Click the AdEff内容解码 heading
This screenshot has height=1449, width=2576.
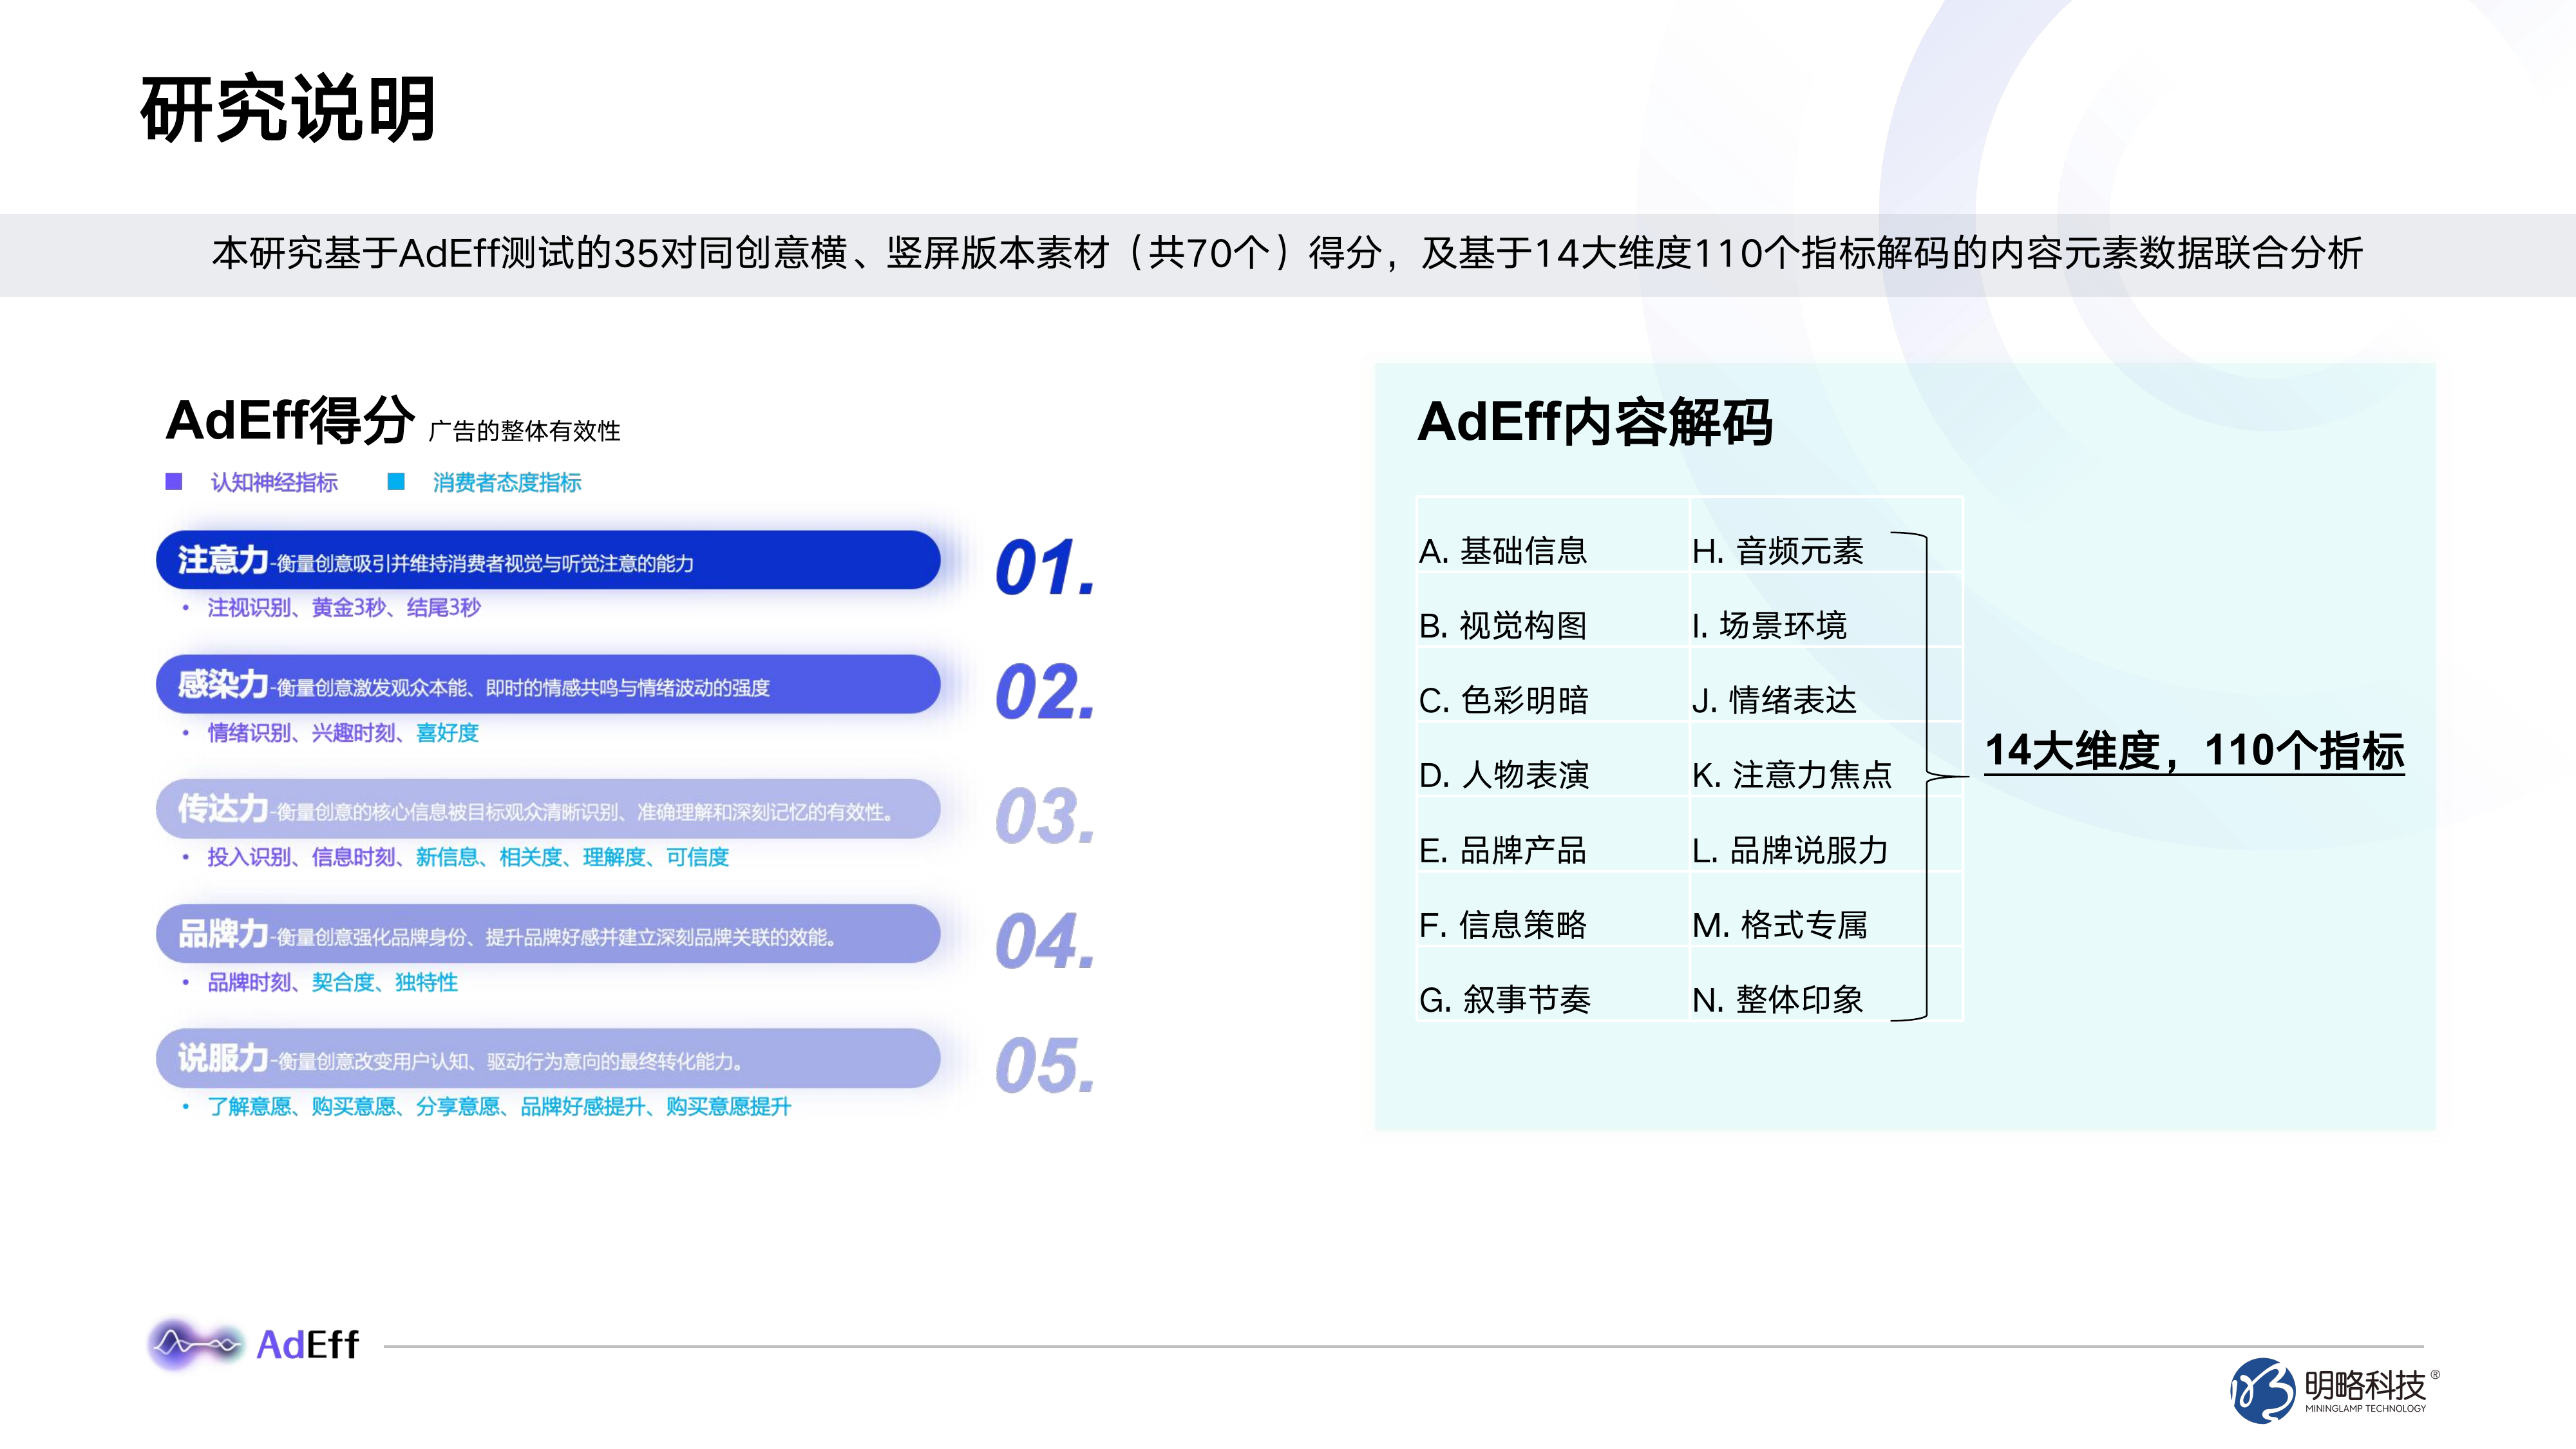coord(1595,422)
